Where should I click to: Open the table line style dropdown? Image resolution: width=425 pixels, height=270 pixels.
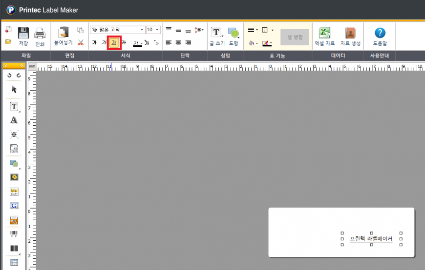(253, 30)
